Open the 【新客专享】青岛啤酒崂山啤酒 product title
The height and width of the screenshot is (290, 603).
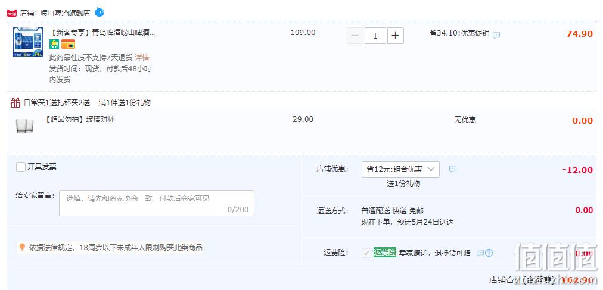[x=102, y=33]
